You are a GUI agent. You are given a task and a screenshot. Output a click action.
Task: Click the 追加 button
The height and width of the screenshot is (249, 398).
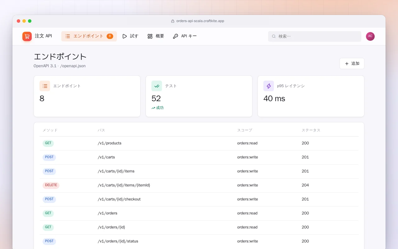click(352, 63)
